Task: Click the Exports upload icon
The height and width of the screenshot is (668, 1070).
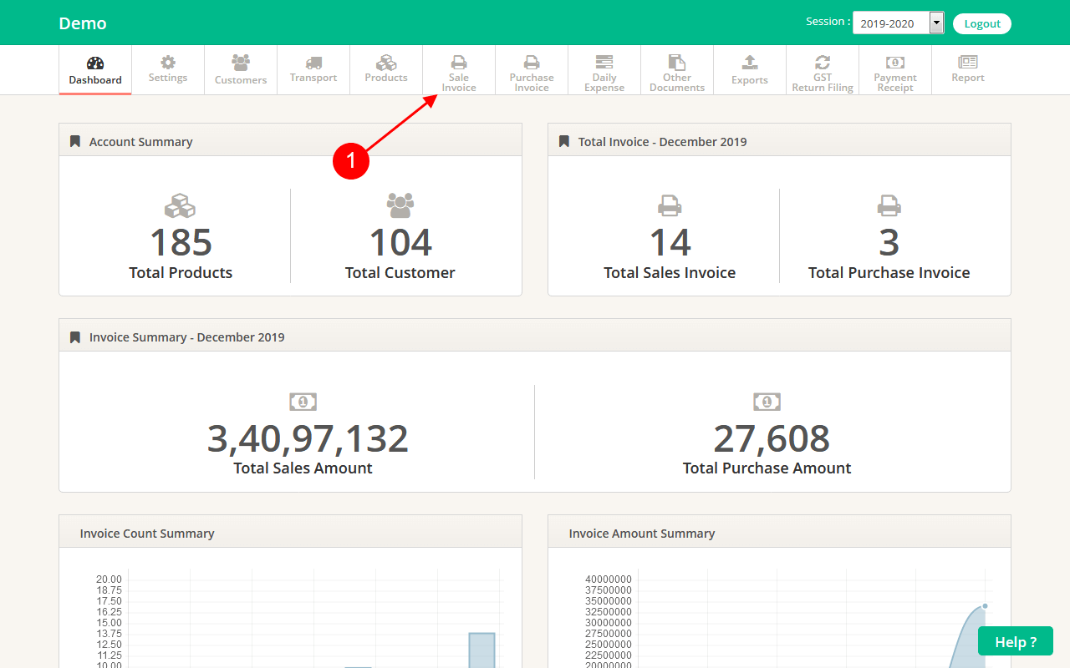Action: click(x=750, y=63)
